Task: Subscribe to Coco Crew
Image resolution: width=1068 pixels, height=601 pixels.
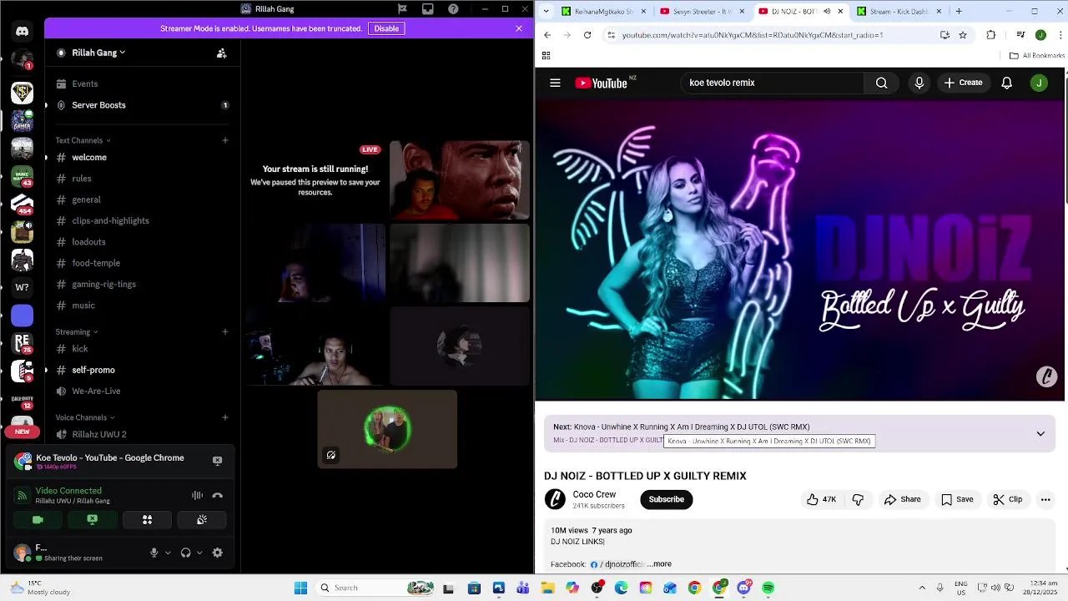Action: click(x=666, y=499)
